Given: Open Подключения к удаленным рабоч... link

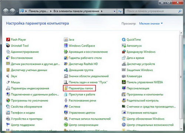Looking at the screenshot, I should coord(35,95).
